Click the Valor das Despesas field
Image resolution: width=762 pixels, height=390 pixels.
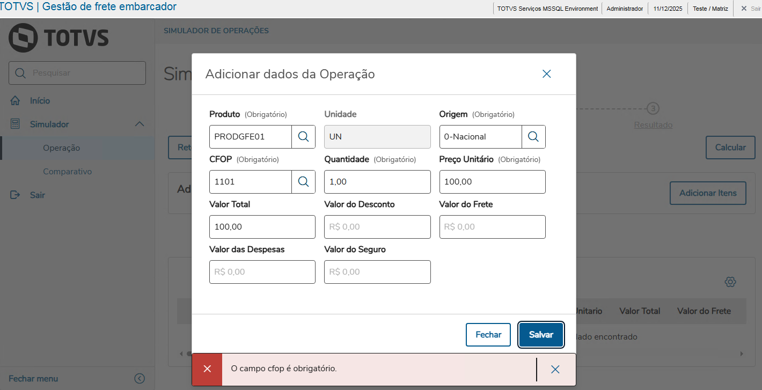pyautogui.click(x=262, y=272)
